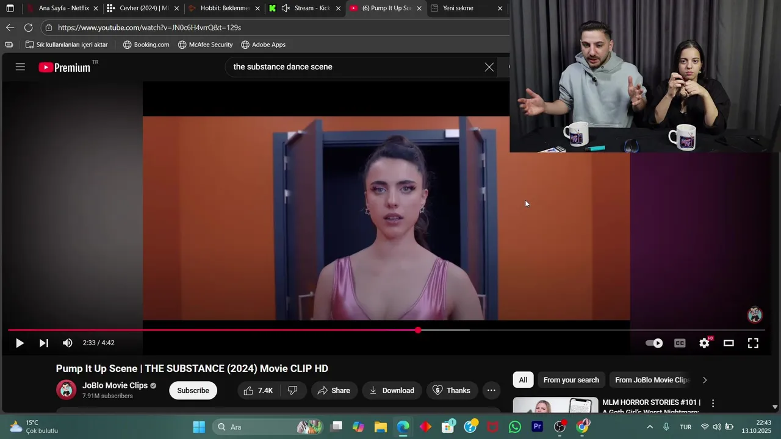
Task: Close the Ana Sayfa - Netflix tab
Action: [x=96, y=9]
